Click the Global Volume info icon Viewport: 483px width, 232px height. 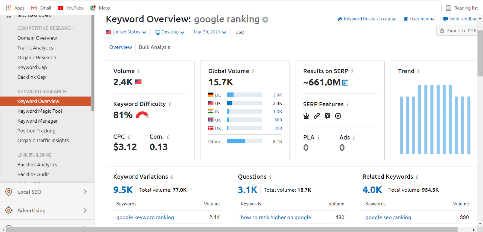tap(253, 71)
